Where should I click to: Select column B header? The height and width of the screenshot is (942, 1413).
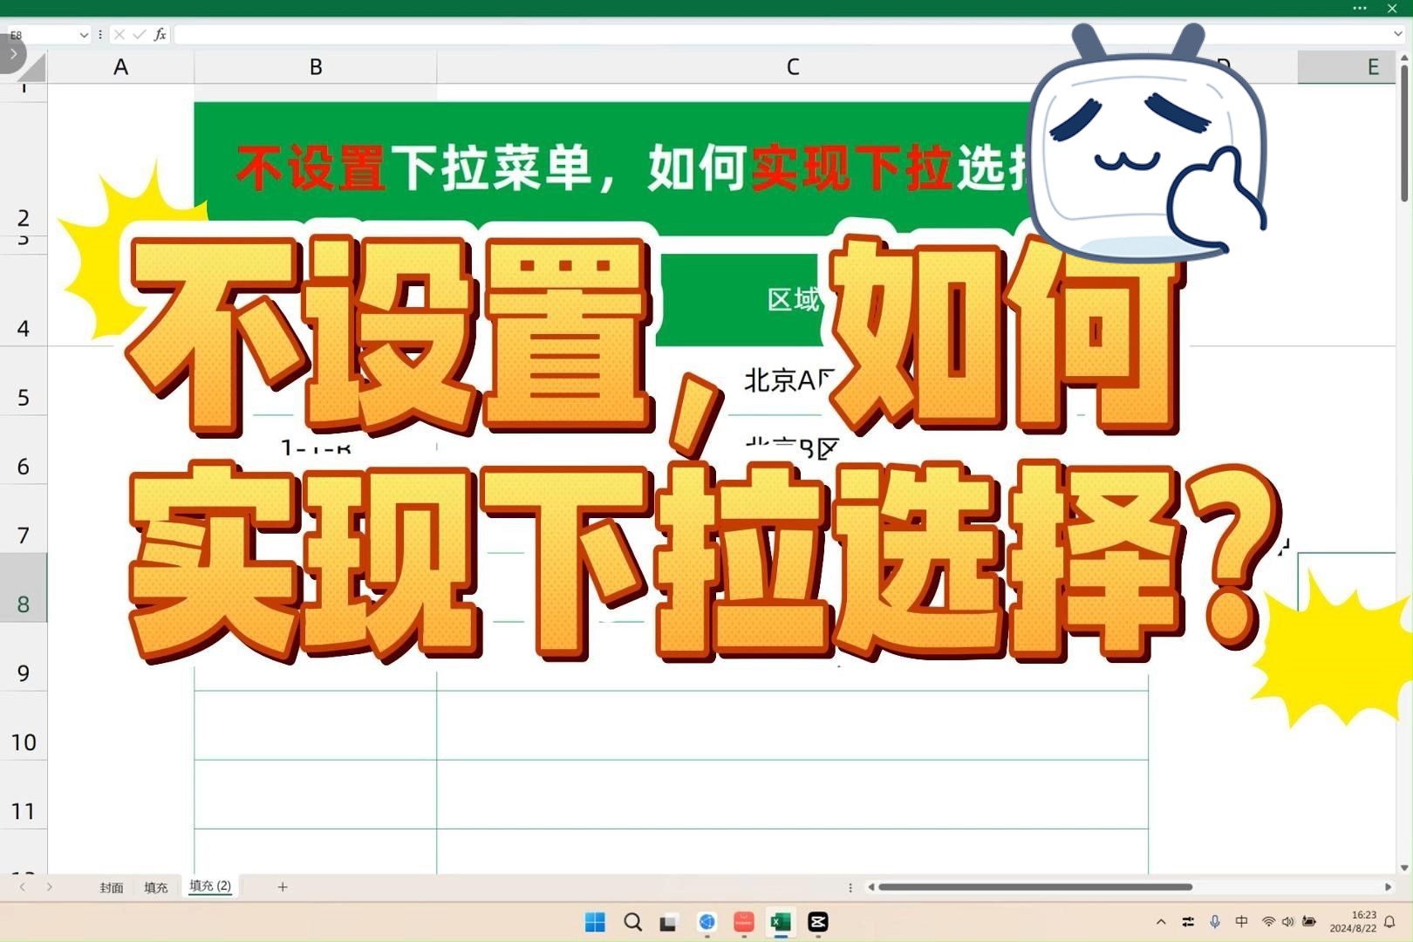pyautogui.click(x=316, y=67)
